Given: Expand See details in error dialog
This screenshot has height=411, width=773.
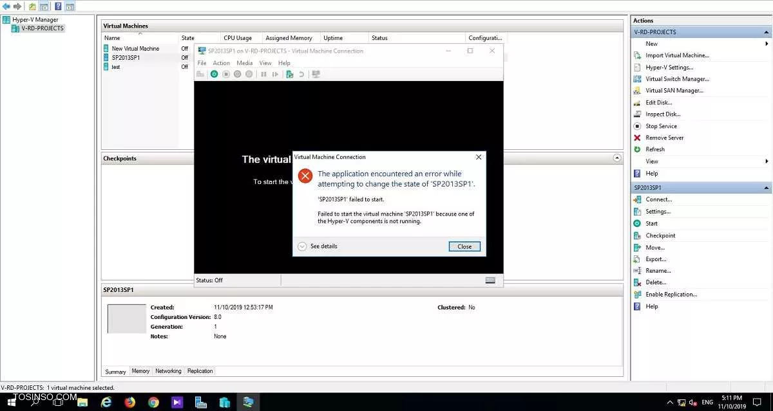Looking at the screenshot, I should pos(318,246).
